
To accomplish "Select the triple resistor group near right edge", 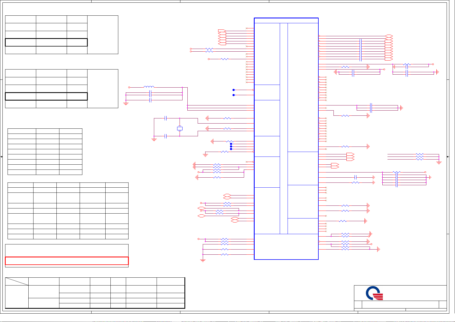I will click(419, 157).
